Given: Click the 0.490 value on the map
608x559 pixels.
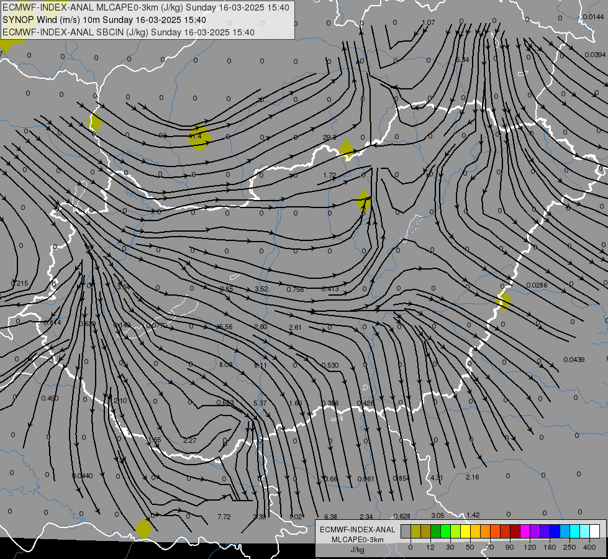Looking at the screenshot, I should [50, 398].
